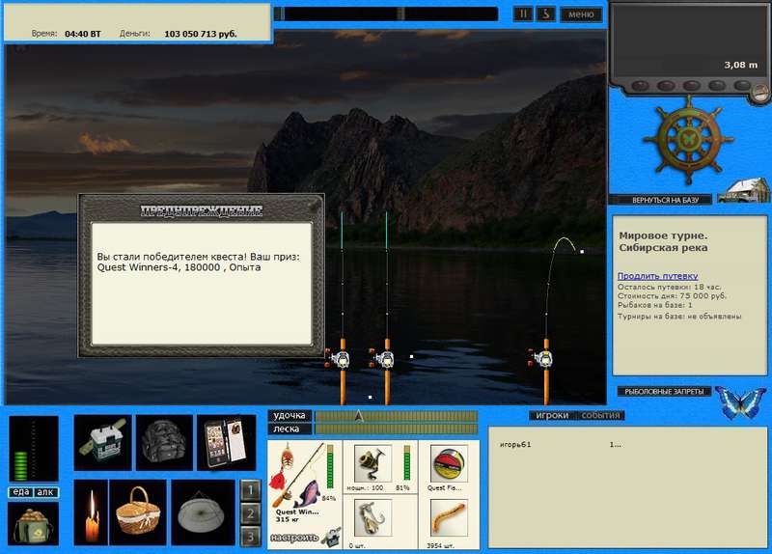772x554 pixels.
Task: Click the rod condition bar showing 84%
Action: click(x=329, y=468)
